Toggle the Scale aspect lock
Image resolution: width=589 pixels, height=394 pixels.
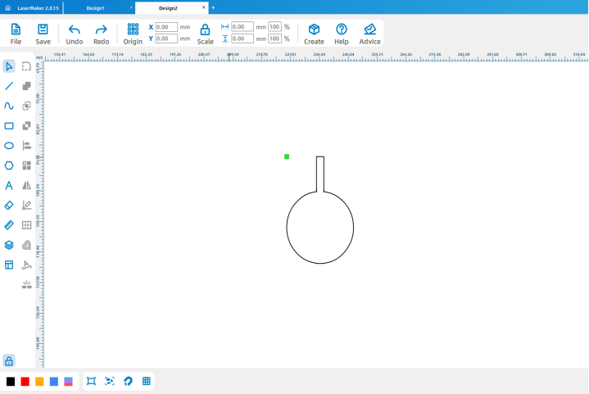click(x=205, y=34)
